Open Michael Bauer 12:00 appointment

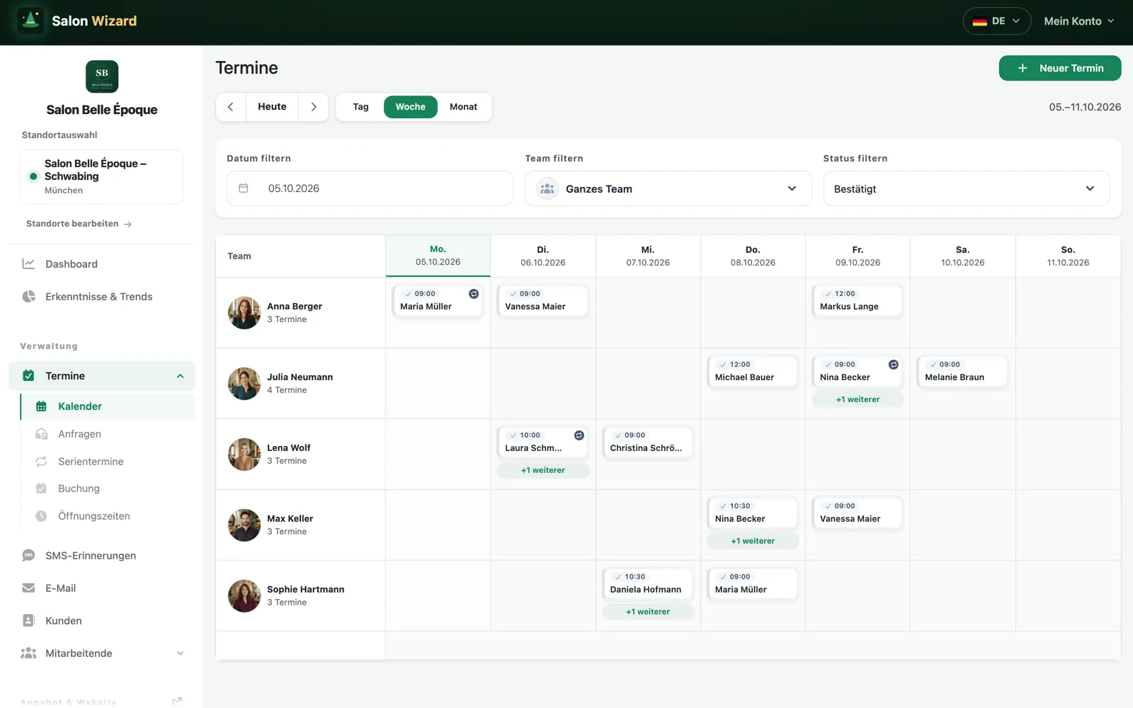point(753,371)
